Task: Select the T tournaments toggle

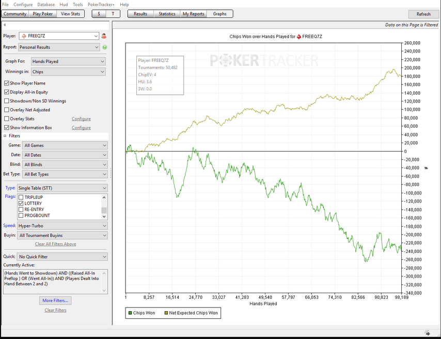Action: click(x=113, y=14)
